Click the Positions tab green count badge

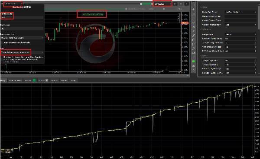[34, 80]
